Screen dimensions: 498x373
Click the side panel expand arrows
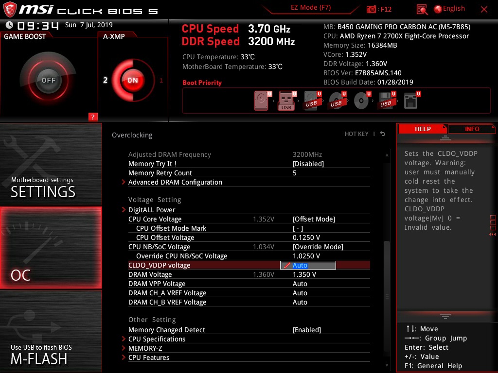tap(493, 235)
